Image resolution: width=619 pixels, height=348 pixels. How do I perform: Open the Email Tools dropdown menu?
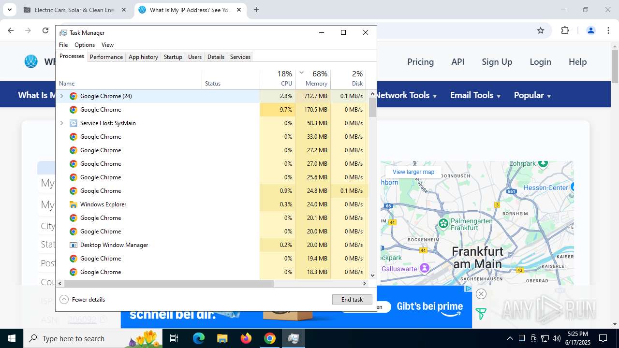(475, 95)
